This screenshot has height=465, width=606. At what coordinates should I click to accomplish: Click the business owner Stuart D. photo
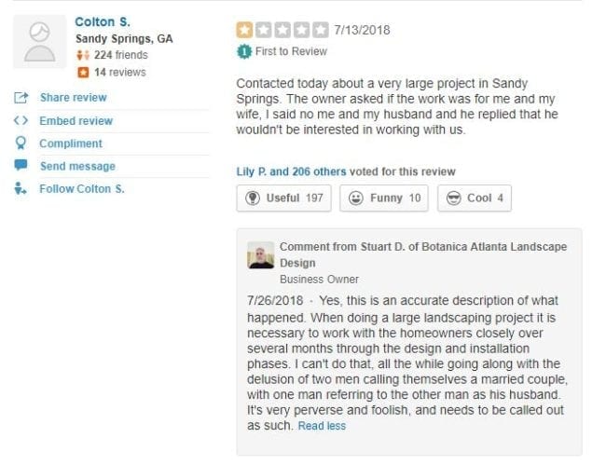coord(261,255)
